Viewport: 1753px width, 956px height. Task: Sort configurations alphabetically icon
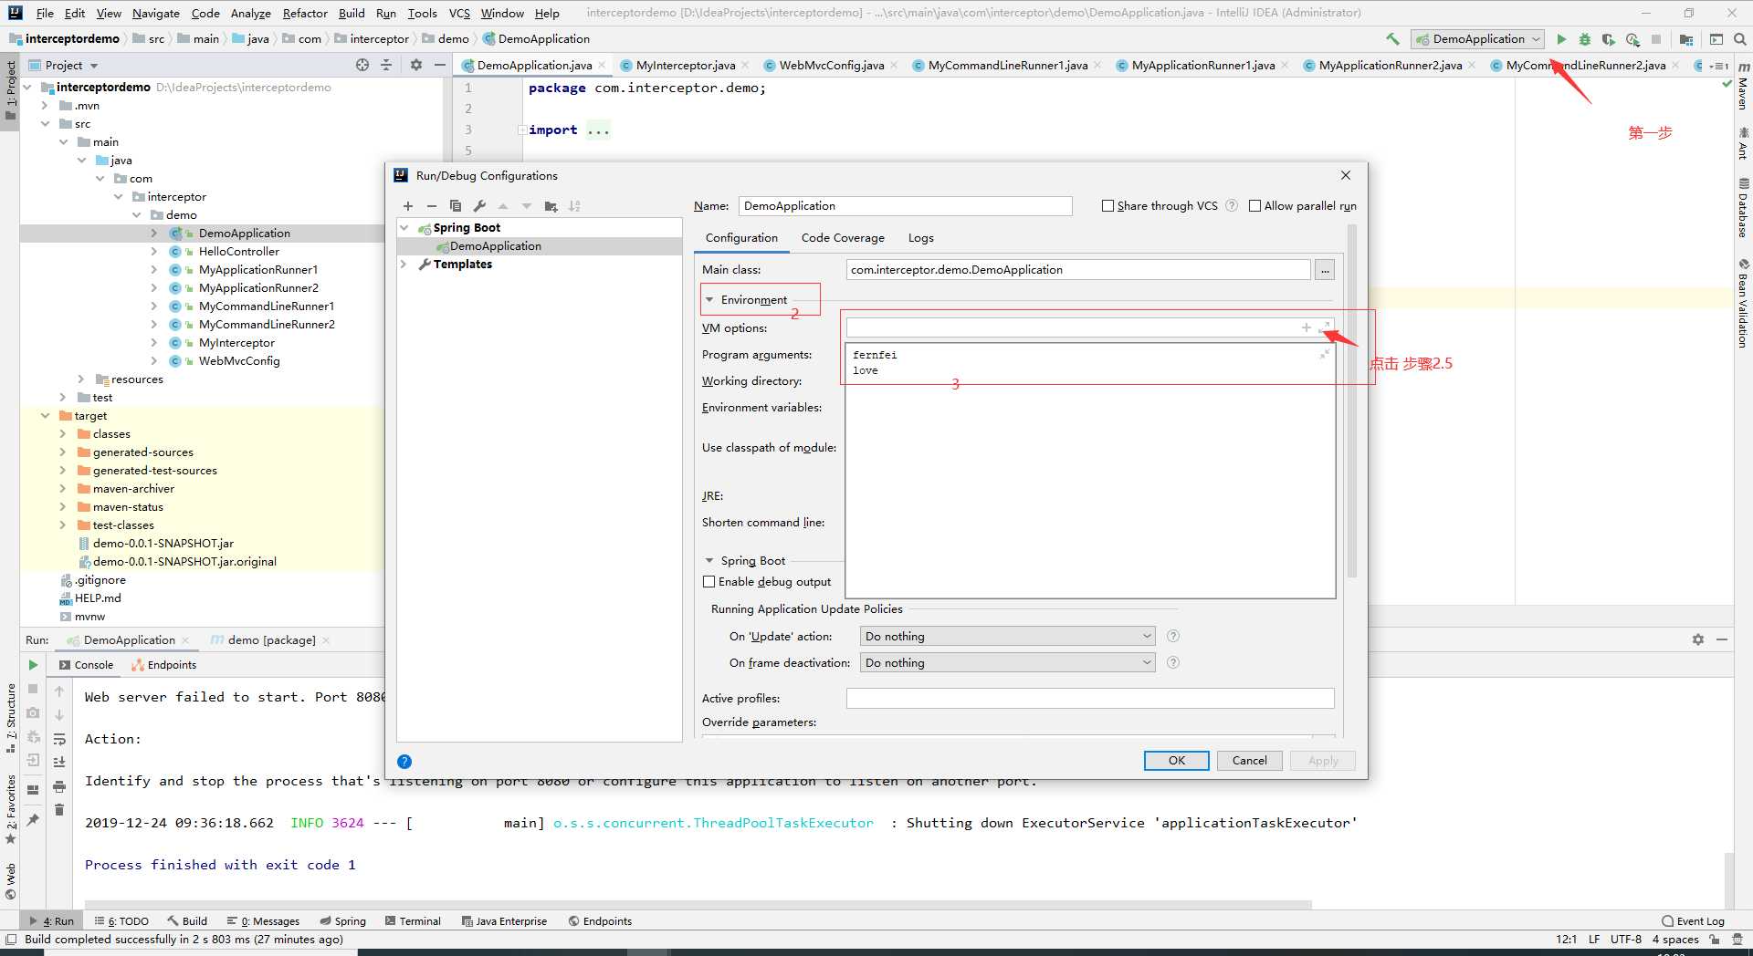coord(574,206)
